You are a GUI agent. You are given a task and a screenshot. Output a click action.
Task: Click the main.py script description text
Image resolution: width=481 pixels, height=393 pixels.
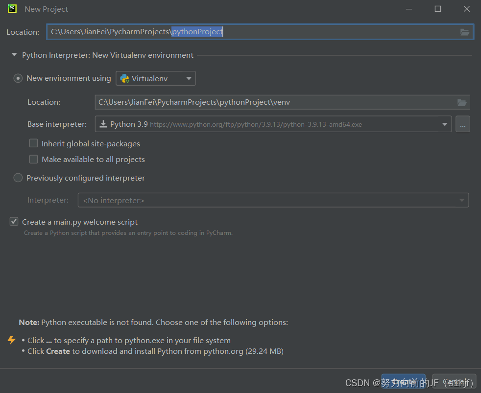128,233
